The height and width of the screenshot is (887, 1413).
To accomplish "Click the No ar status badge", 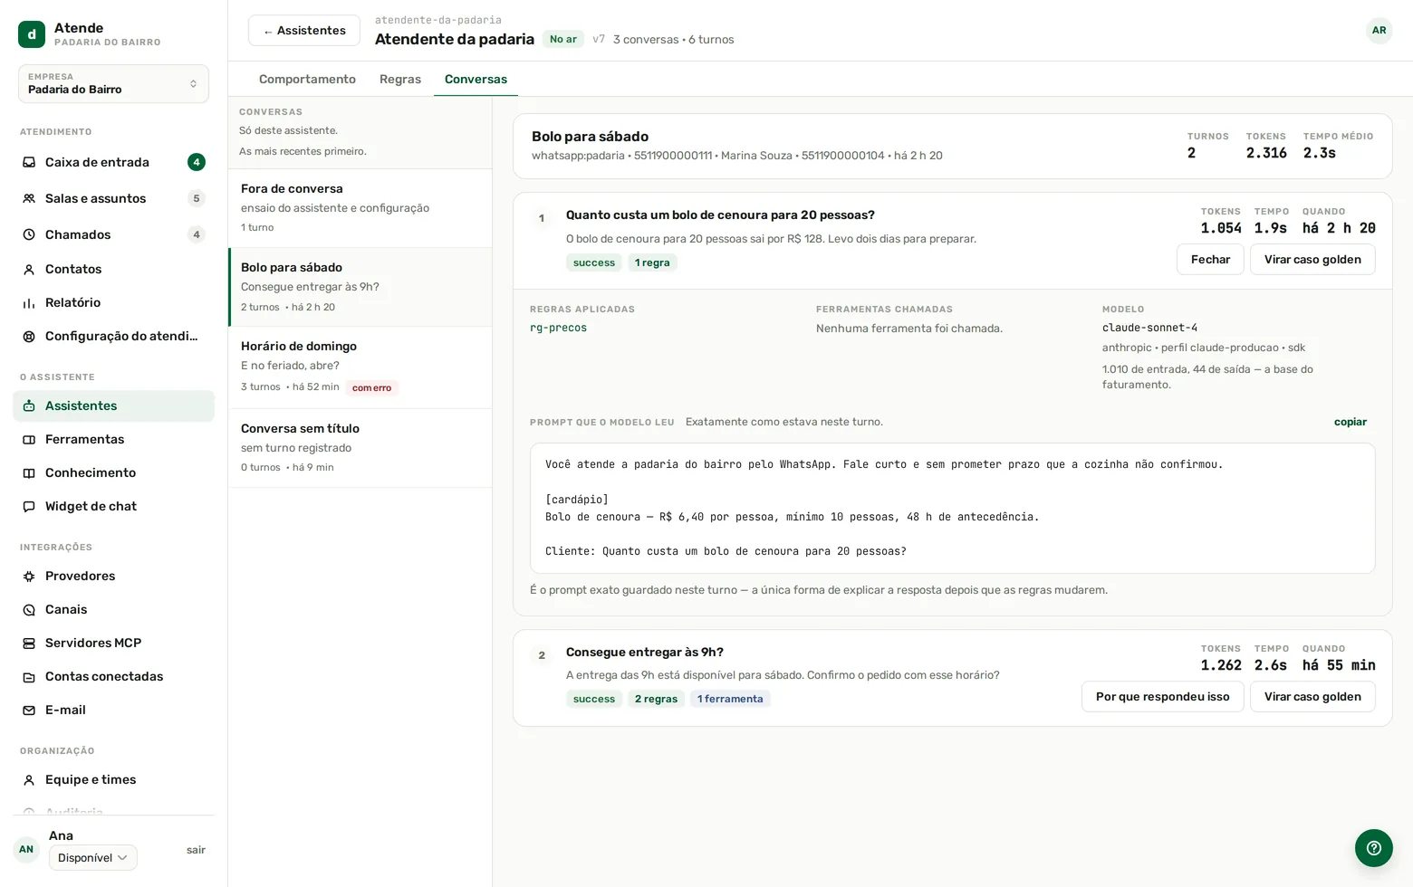I will [562, 39].
